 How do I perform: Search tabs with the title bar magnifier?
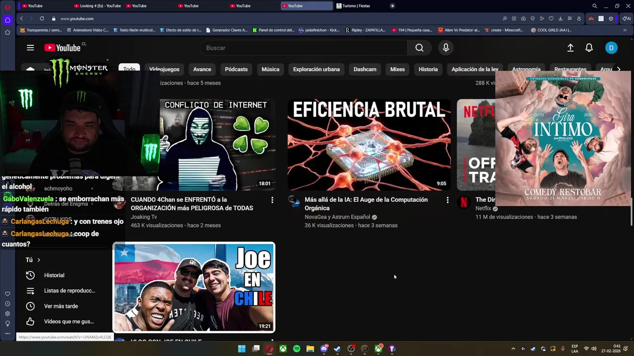coord(595,6)
